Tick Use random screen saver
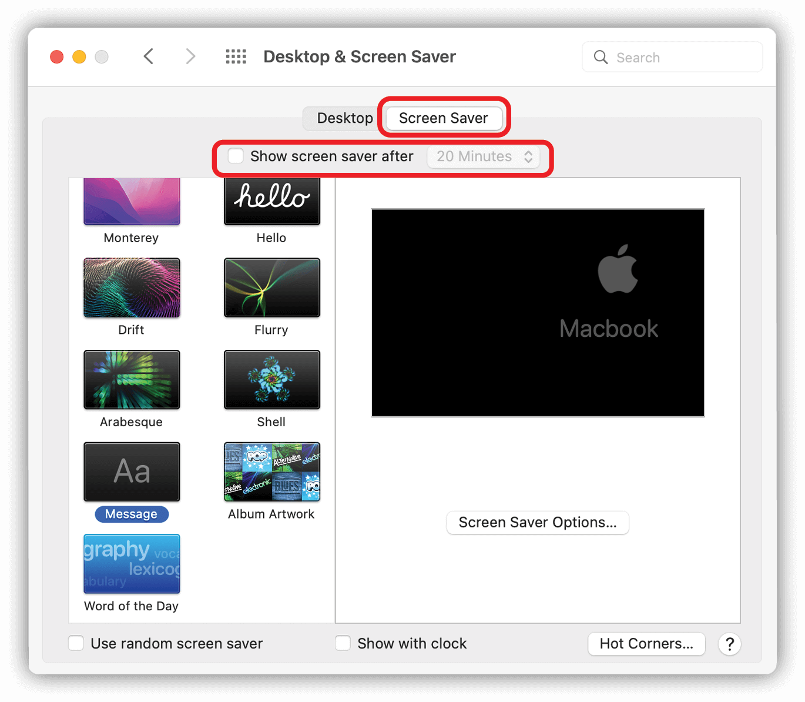805x702 pixels. pos(76,643)
